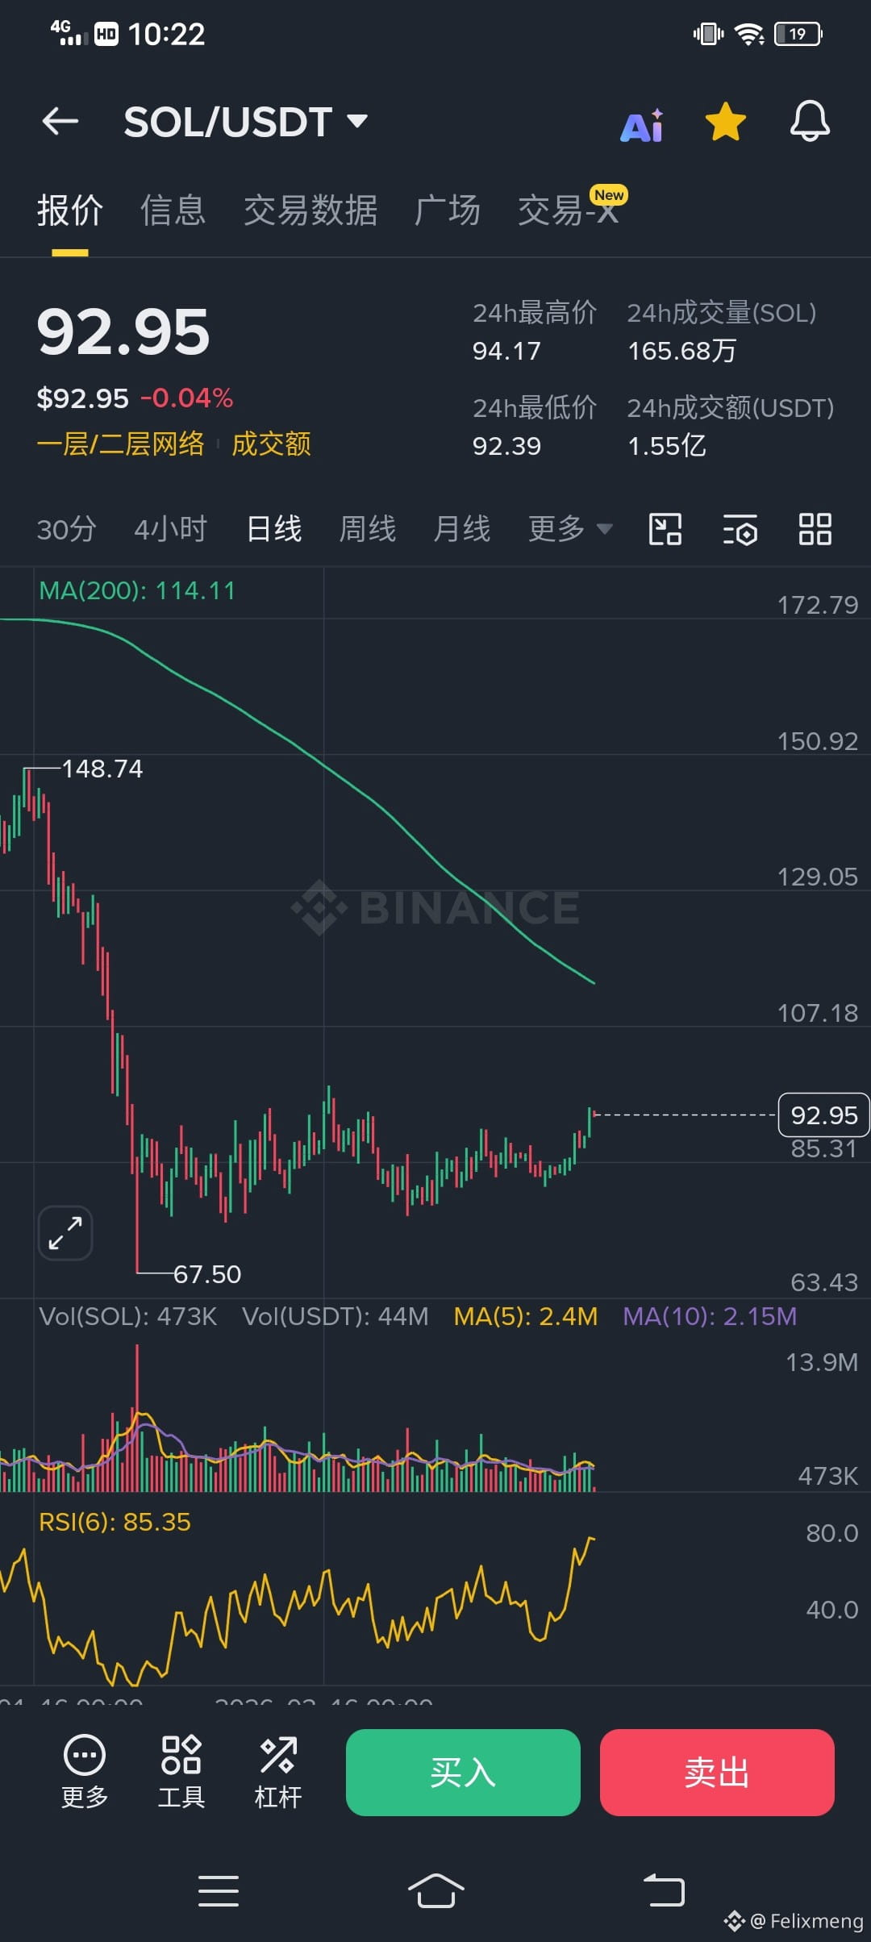The height and width of the screenshot is (1942, 871).
Task: Tap the RSI(6): 85.35 indicator label
Action: click(x=115, y=1523)
